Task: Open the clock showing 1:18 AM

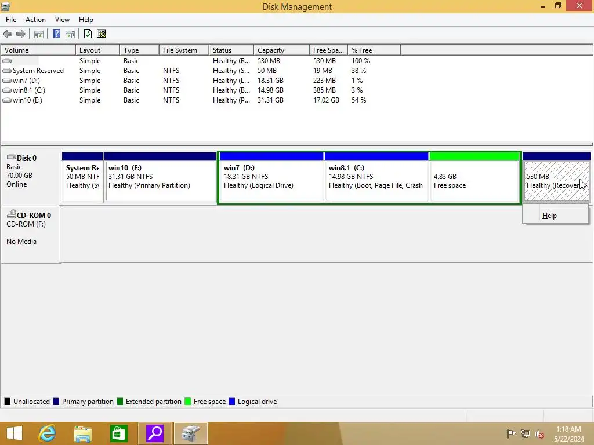Action: pos(569,433)
